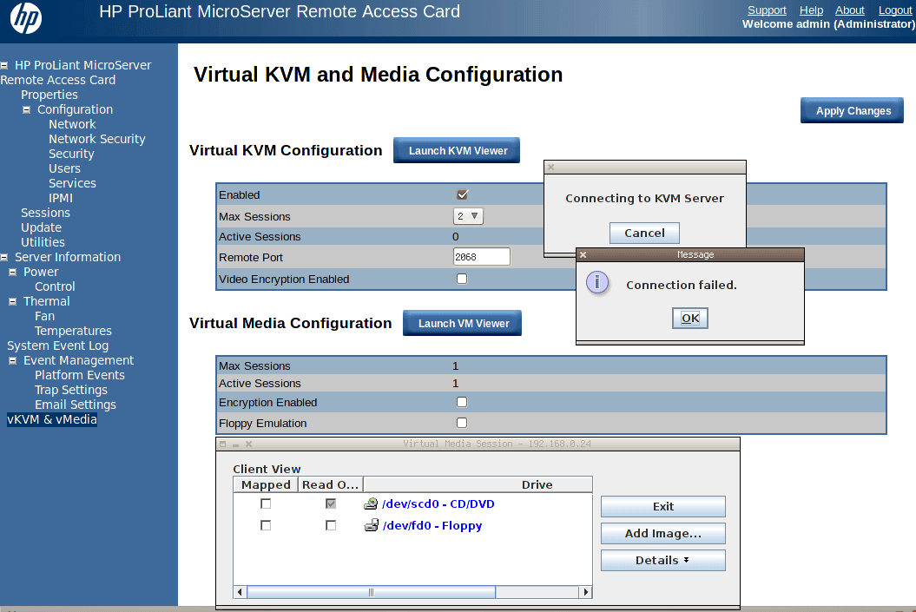Check Mapped for /dev/fd0 Floppy
Image resolution: width=916 pixels, height=612 pixels.
[x=266, y=525]
